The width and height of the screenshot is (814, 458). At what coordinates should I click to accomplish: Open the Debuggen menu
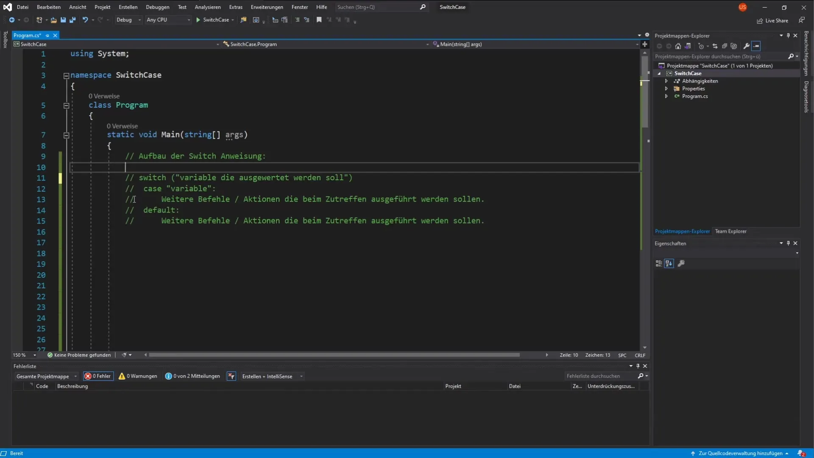click(x=158, y=7)
